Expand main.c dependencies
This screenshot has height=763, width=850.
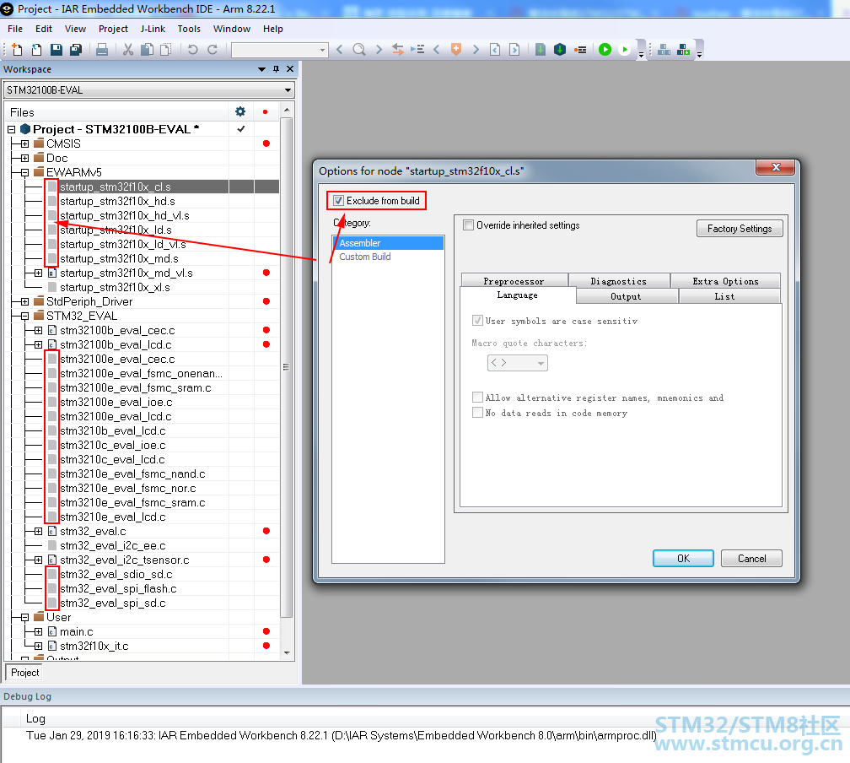pyautogui.click(x=38, y=631)
